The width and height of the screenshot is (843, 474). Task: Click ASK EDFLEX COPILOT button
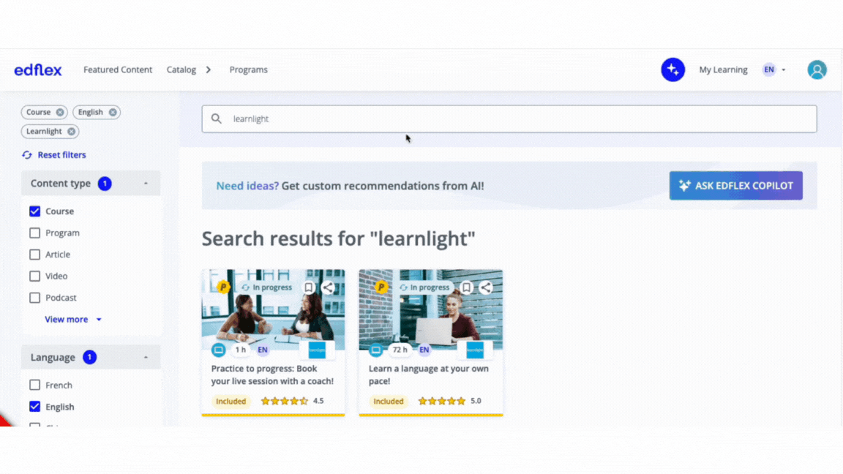pyautogui.click(x=736, y=185)
